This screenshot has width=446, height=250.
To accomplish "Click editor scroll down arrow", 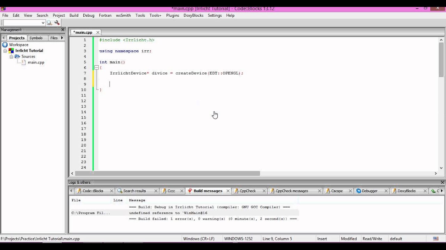I will pos(441,168).
